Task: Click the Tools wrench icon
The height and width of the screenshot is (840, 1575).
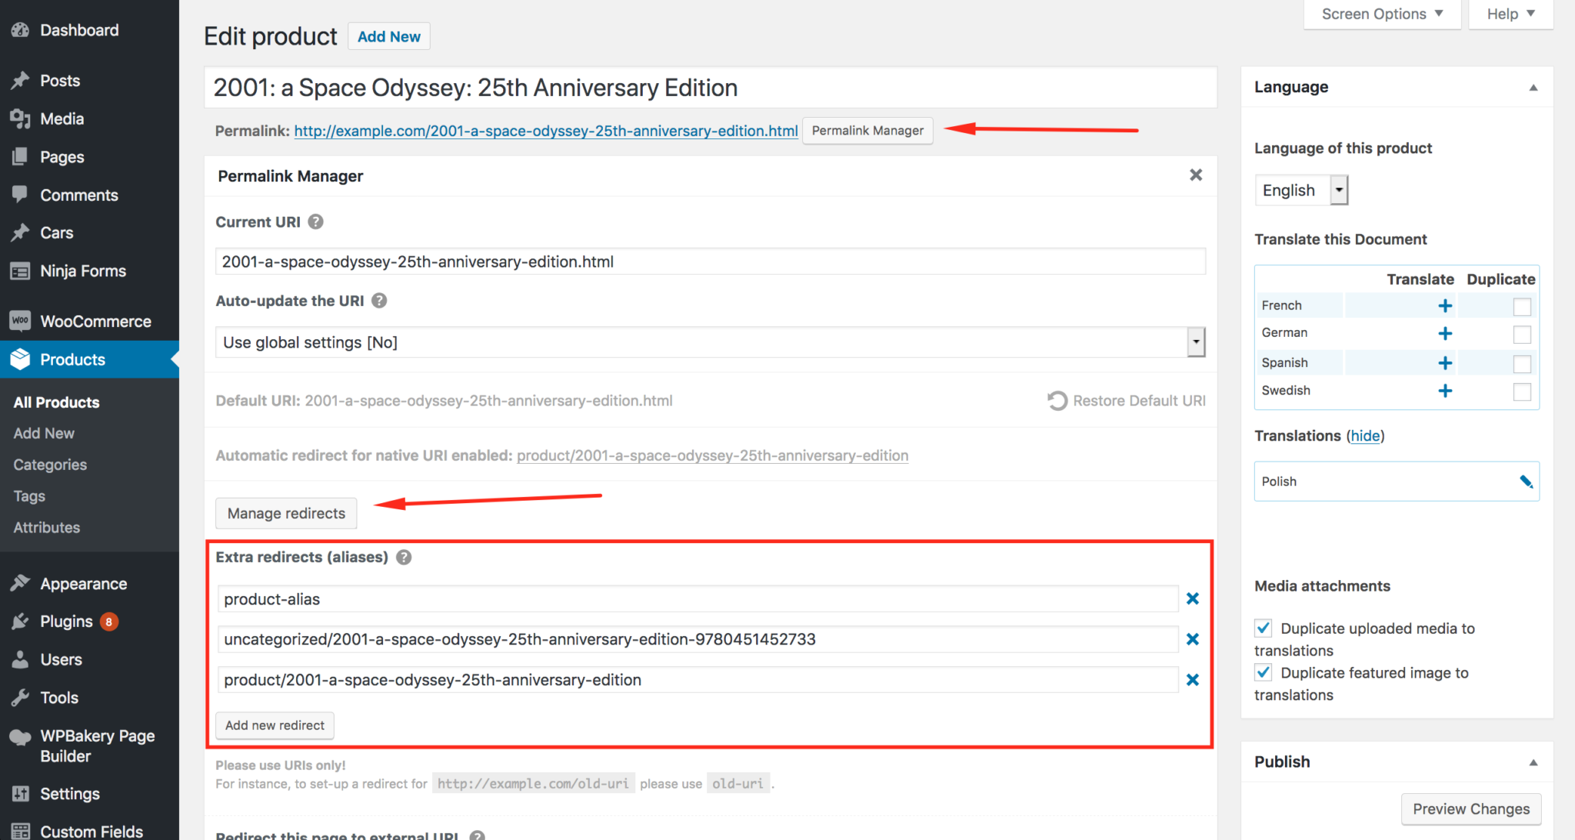Action: [x=20, y=698]
